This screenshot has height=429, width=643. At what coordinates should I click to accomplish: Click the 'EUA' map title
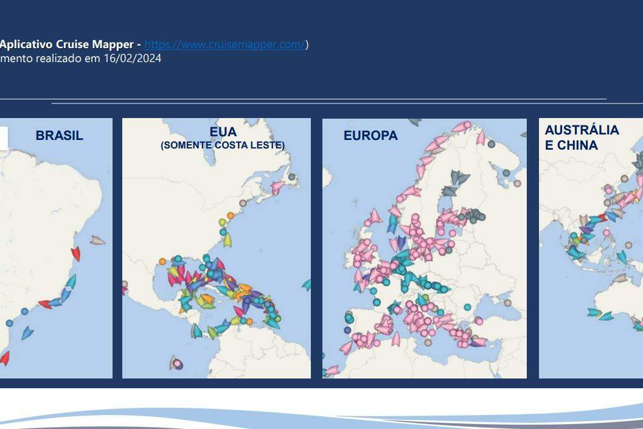tap(223, 131)
